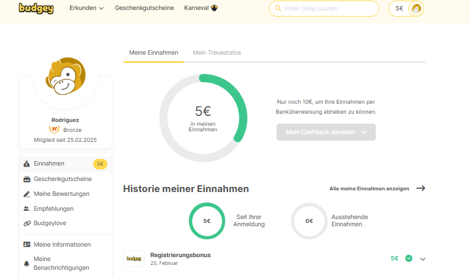Screen dimensions: 470x277
Task: Expand the Registrierungsbonus entry chevron
Action: [423, 259]
